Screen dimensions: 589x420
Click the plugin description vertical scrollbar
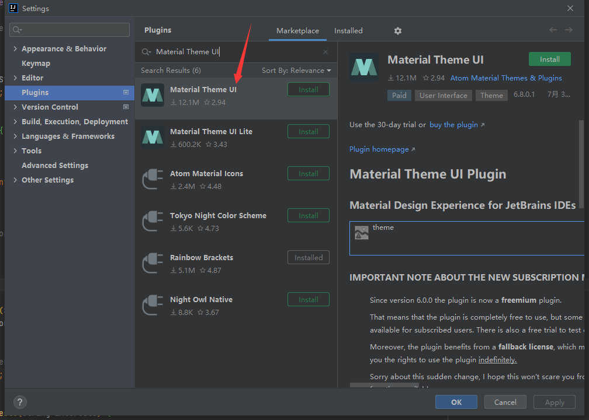(581, 164)
